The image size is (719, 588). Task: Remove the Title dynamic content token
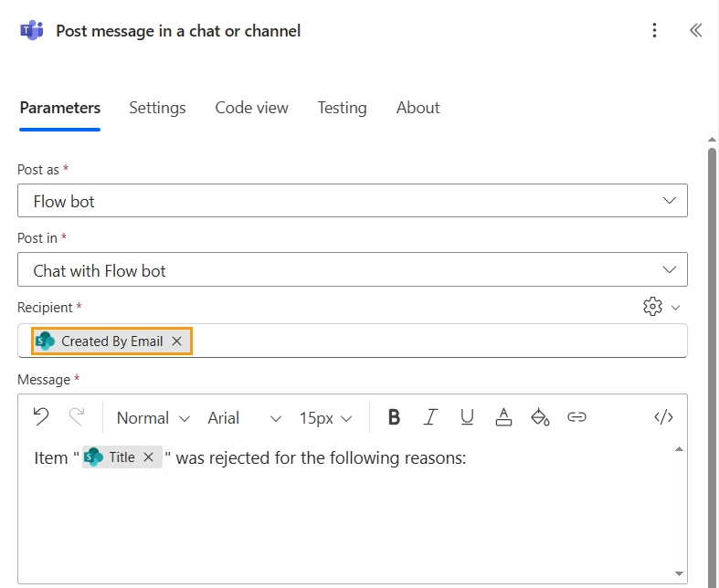tap(148, 457)
